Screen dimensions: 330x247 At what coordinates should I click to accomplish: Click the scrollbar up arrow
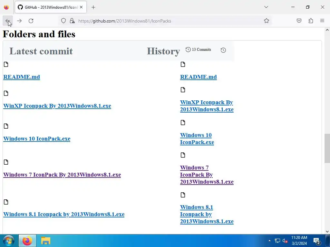coord(327,30)
